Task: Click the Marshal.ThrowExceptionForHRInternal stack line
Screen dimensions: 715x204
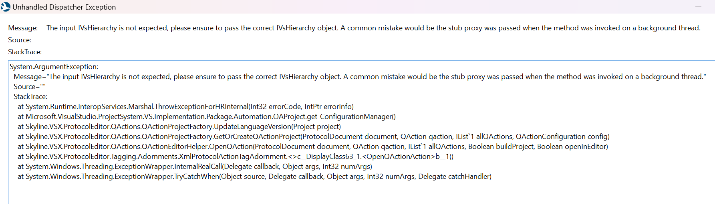Action: (185, 107)
